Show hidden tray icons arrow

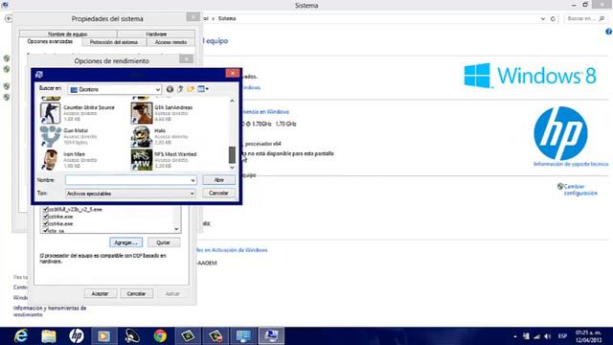(x=515, y=336)
